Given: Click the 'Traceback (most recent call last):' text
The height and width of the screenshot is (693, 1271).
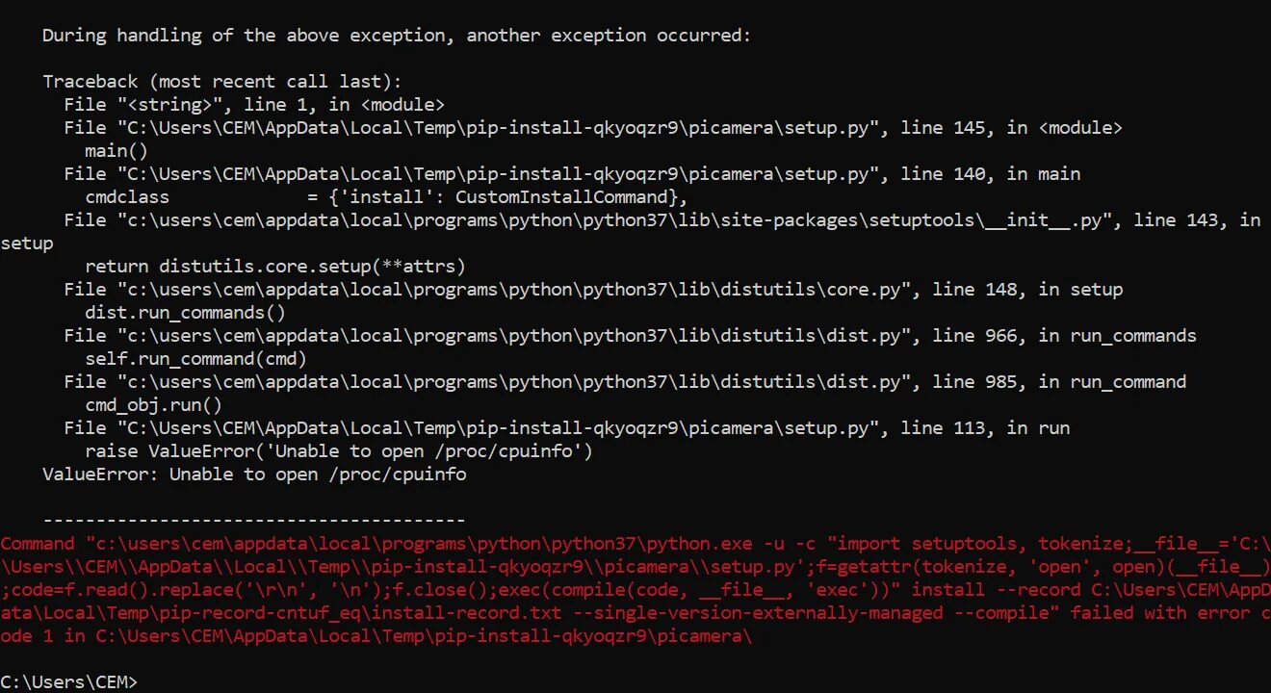Looking at the screenshot, I should point(222,81).
